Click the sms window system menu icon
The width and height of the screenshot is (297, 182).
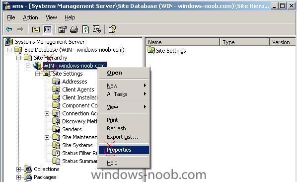click(x=7, y=6)
